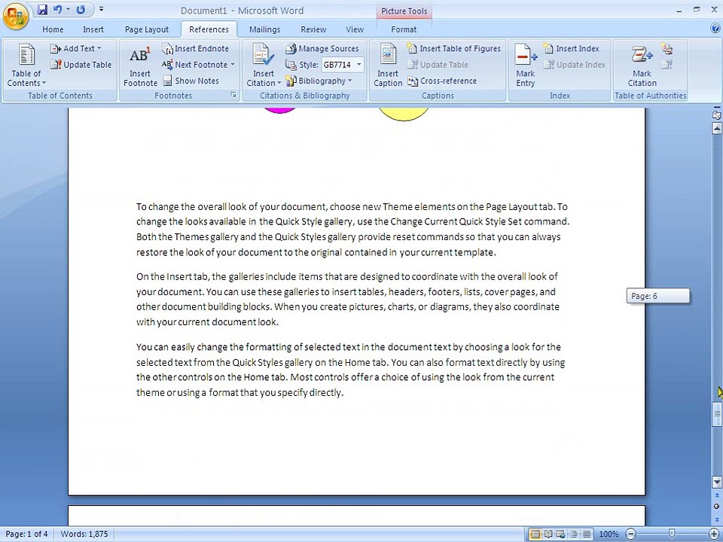This screenshot has height=542, width=723.
Task: Switch to the Mailings tab
Action: click(x=264, y=29)
